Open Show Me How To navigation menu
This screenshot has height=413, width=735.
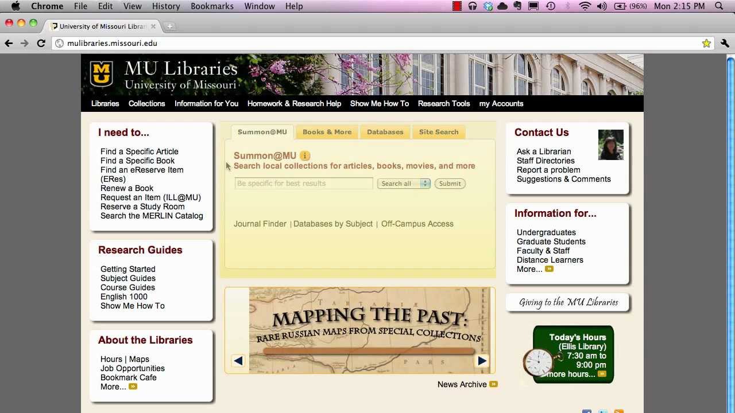pos(380,104)
